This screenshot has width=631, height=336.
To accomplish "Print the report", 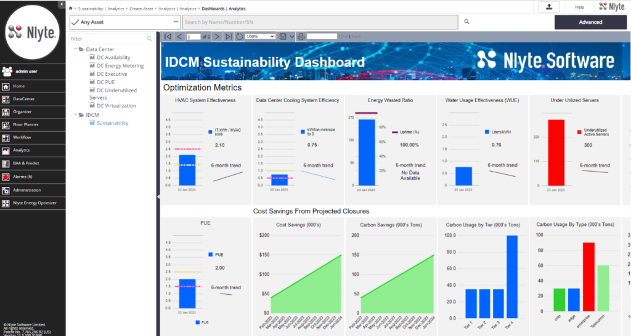I will [x=301, y=36].
